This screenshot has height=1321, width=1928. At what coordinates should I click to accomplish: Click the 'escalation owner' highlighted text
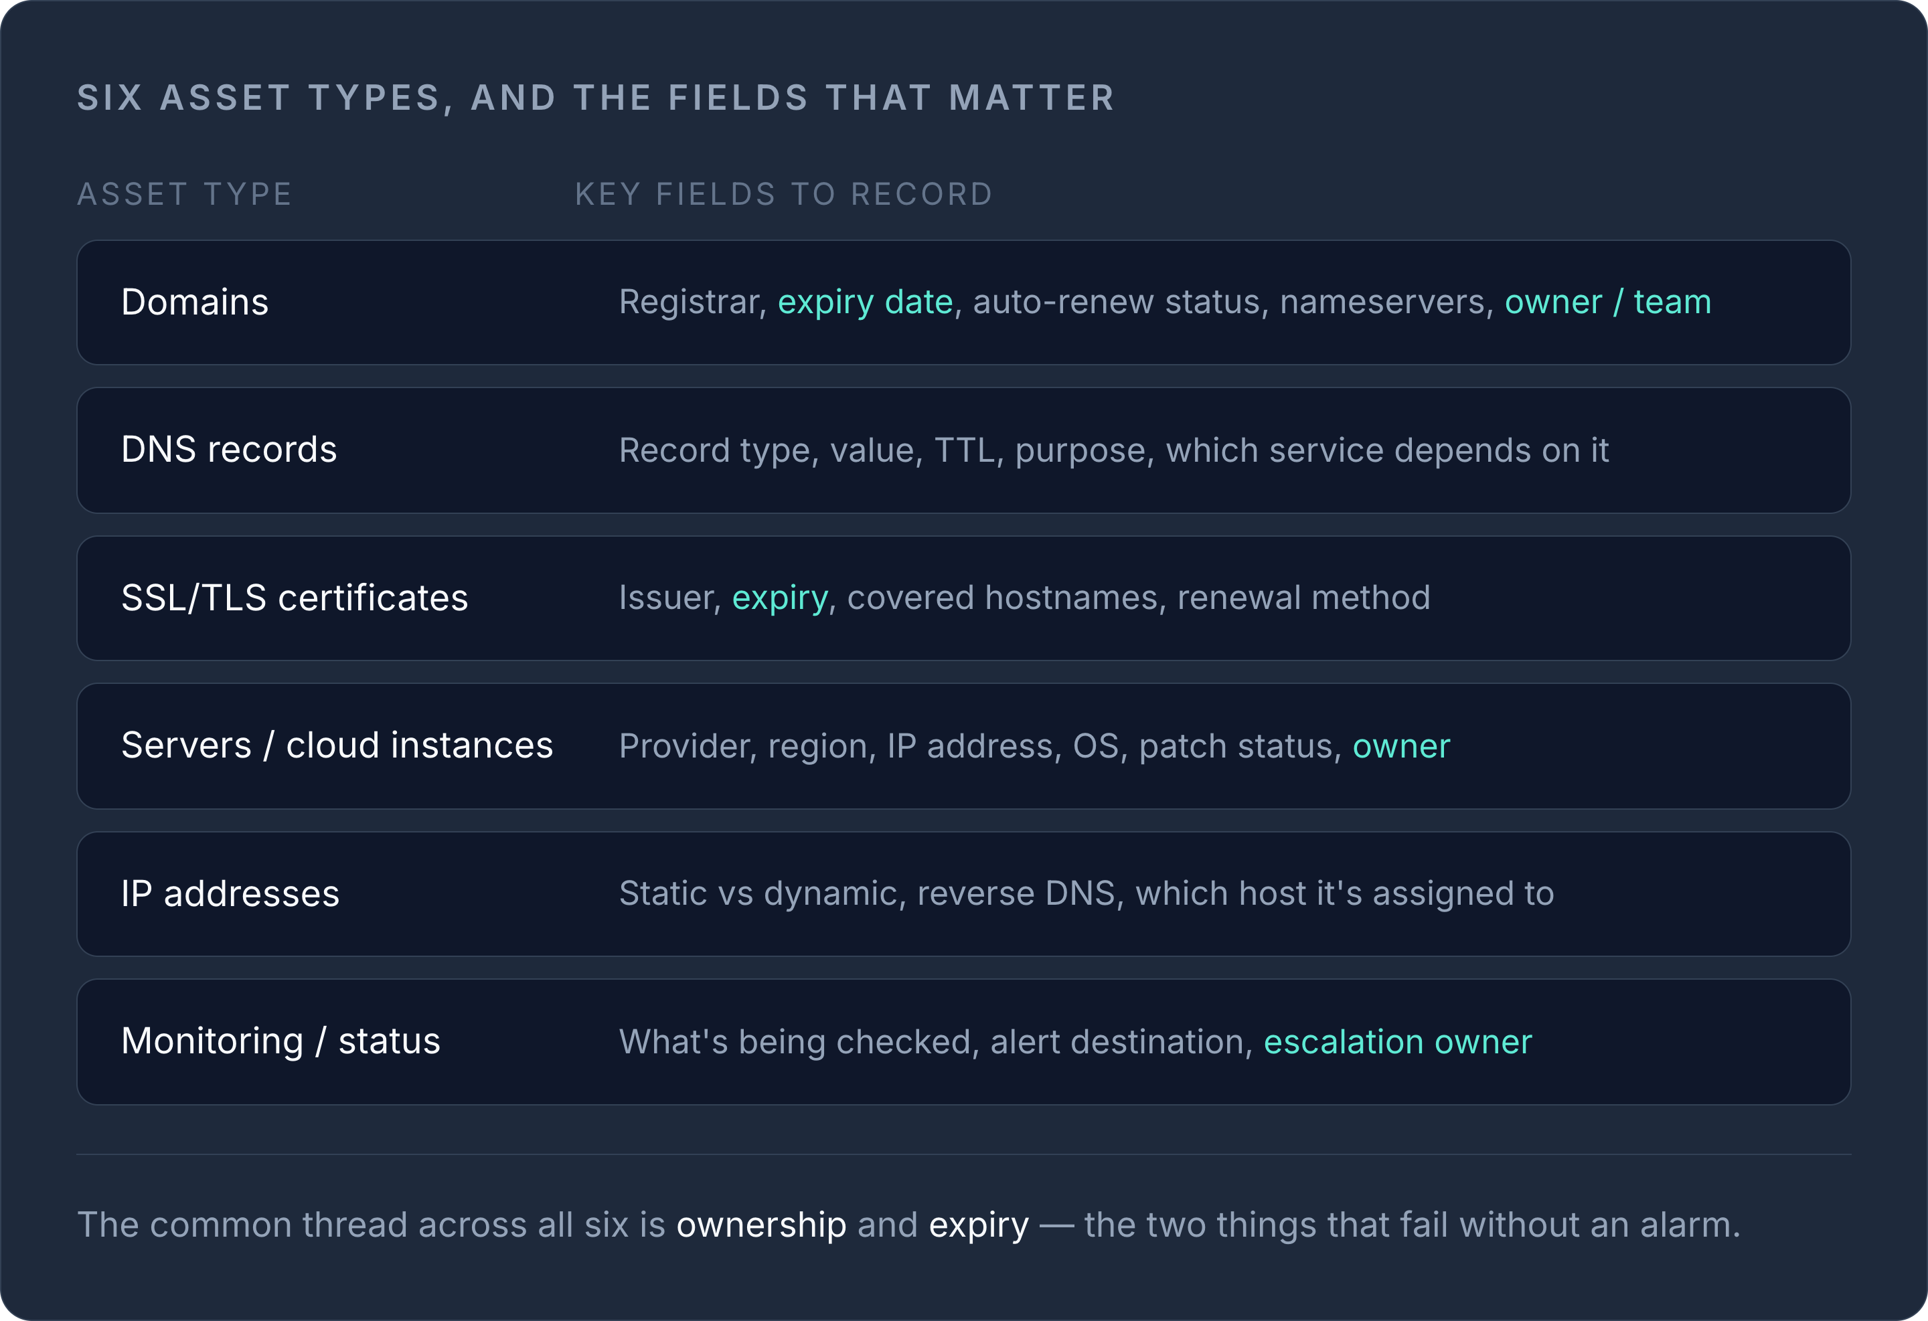tap(1397, 1041)
